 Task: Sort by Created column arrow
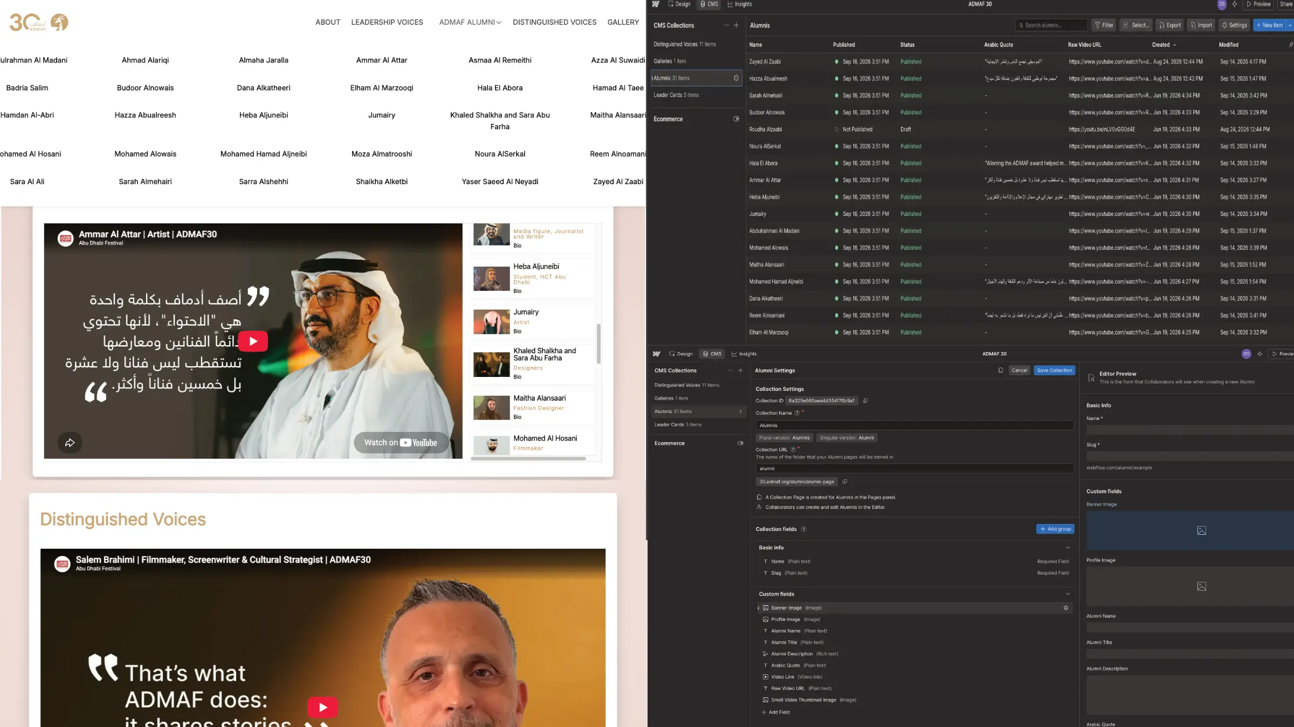tap(1174, 45)
